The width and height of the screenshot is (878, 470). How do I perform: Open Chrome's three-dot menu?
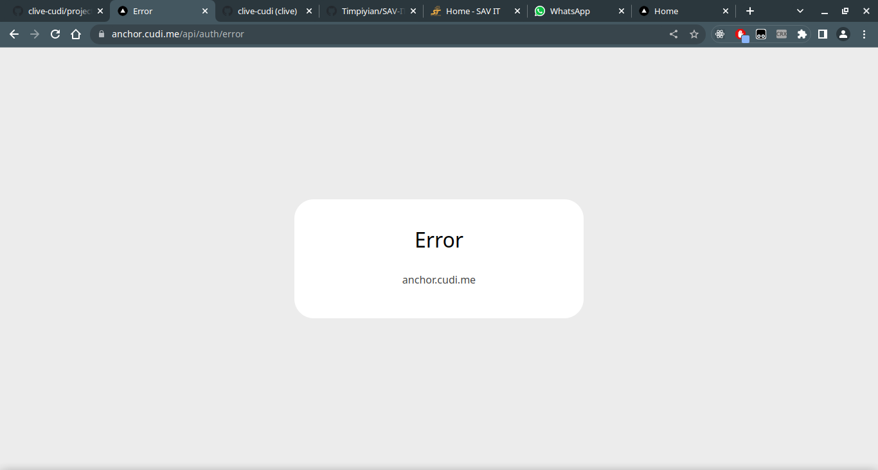865,34
